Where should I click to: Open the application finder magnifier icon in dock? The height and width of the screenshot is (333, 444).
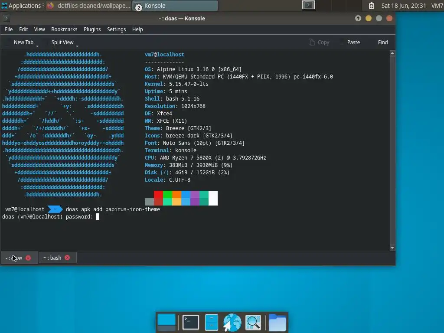(253, 322)
